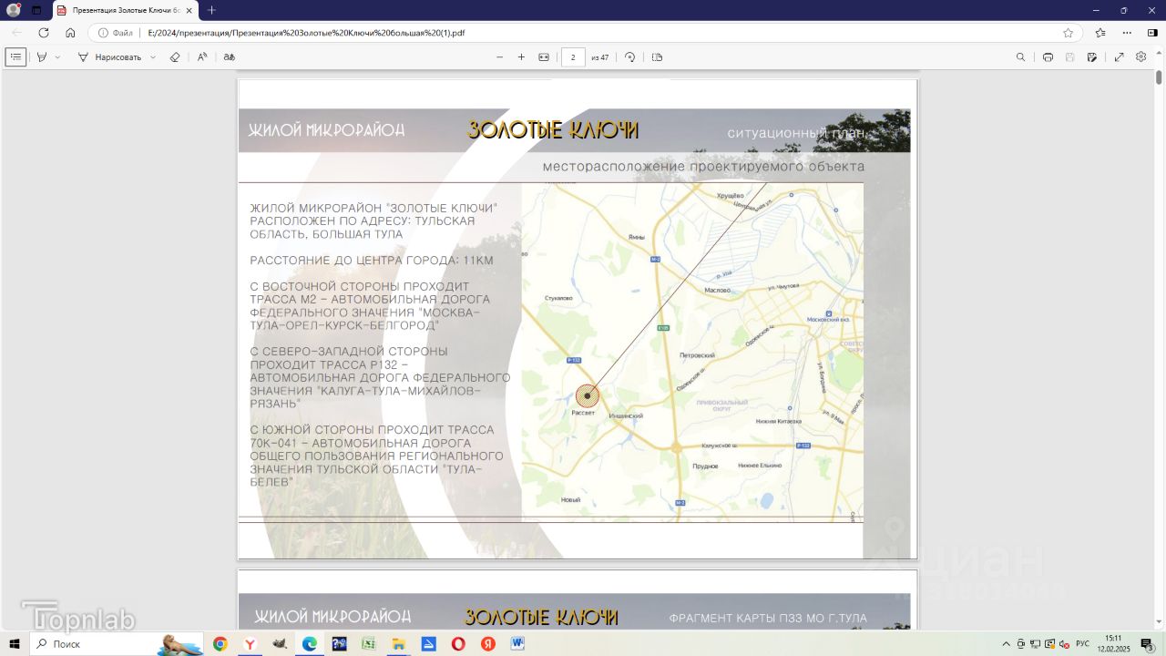Click the taskbar Поиск search box
This screenshot has width=1166, height=656.
point(117,644)
